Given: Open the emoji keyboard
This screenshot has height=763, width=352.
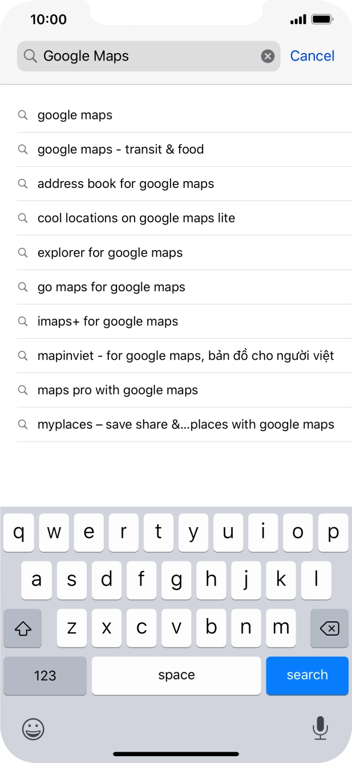Looking at the screenshot, I should [x=33, y=729].
